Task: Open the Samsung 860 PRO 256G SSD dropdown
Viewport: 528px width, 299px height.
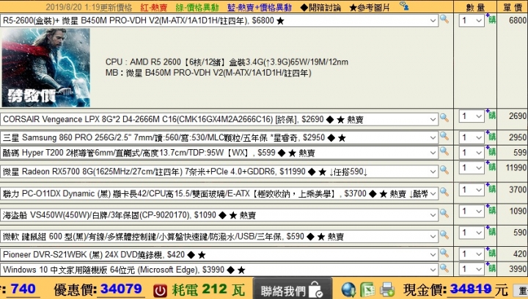Action: point(219,137)
